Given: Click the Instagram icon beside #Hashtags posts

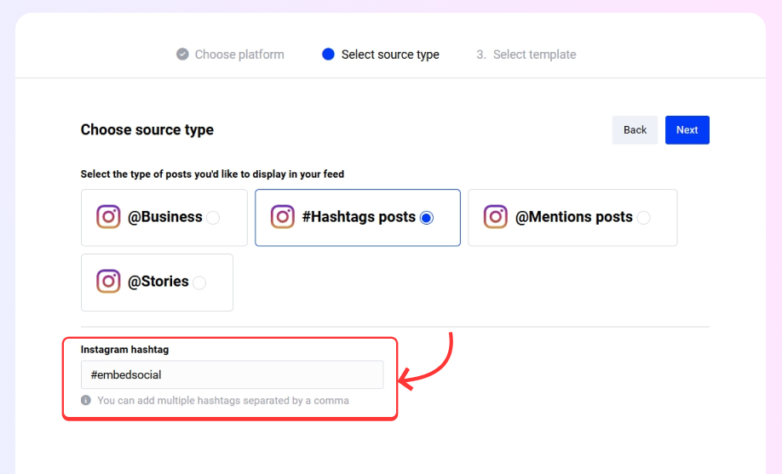Looking at the screenshot, I should point(282,217).
